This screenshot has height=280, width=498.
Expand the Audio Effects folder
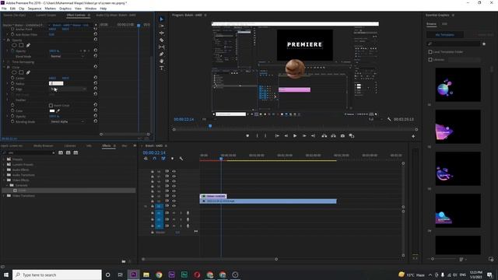click(x=4, y=170)
